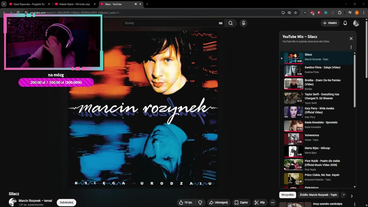Image resolution: width=368 pixels, height=207 pixels.
Task: Click the blue 7tv extension icon
Action: click(x=326, y=13)
